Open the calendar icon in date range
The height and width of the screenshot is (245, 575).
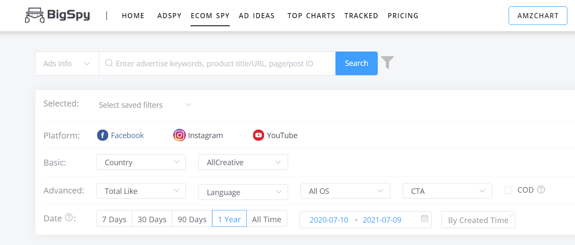point(425,219)
